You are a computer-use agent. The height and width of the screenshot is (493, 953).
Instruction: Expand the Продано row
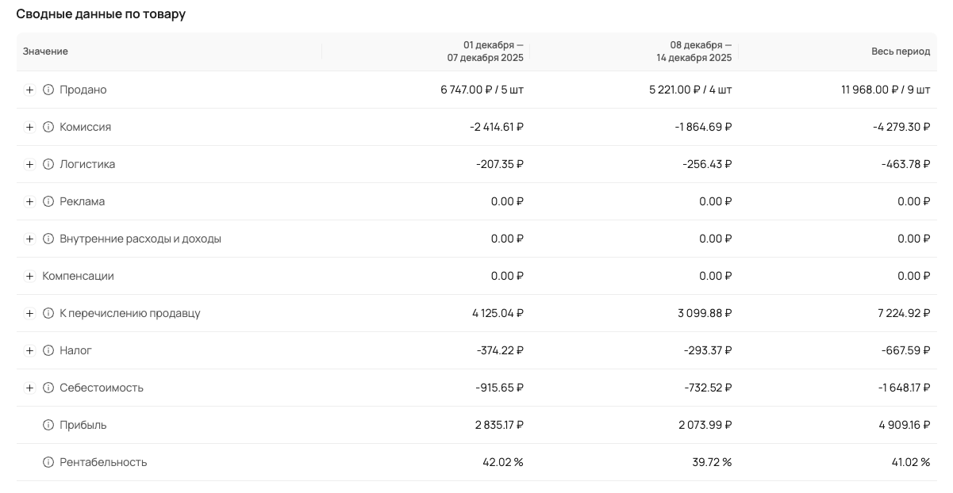[x=29, y=90]
